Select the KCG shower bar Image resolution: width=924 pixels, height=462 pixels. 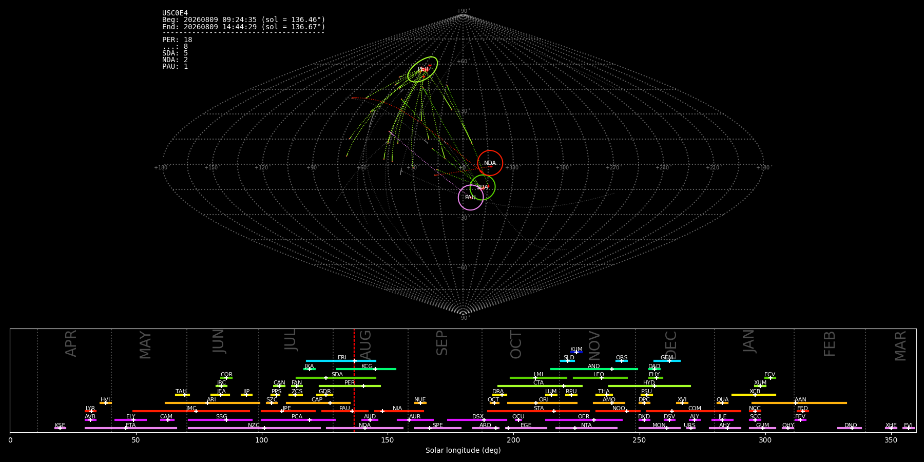click(x=366, y=369)
